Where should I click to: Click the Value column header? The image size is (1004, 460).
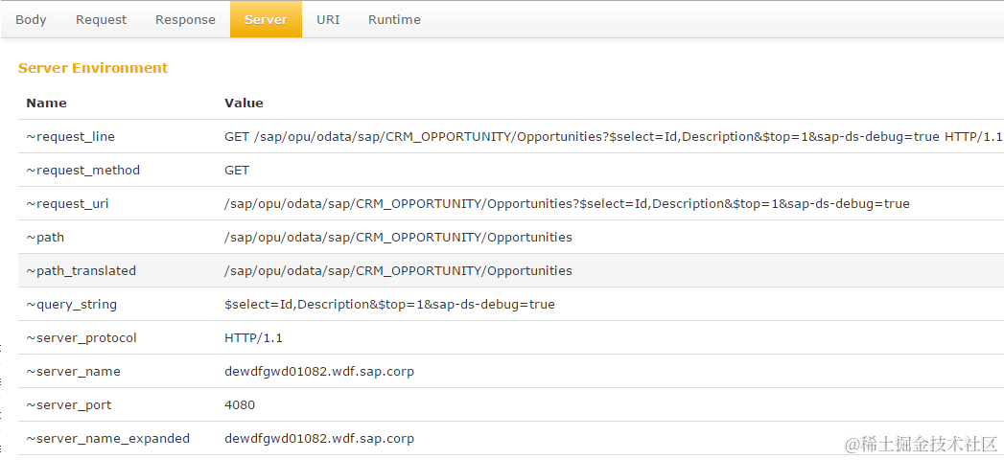(244, 103)
